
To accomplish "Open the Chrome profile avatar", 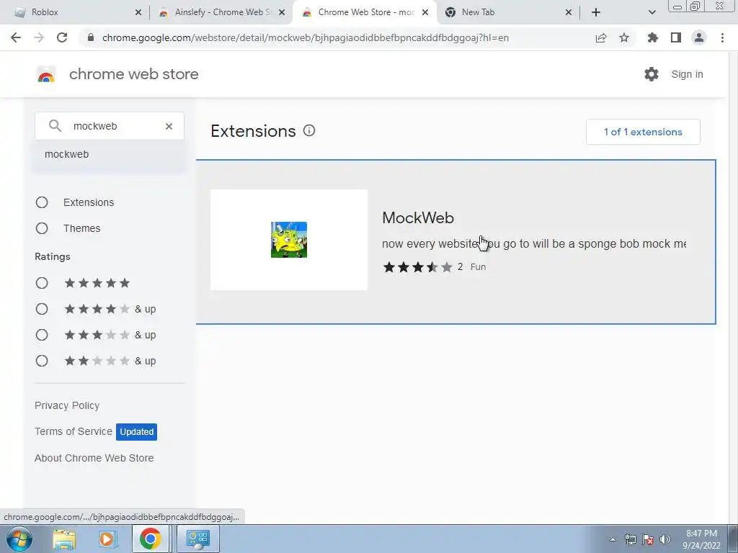I will [699, 37].
